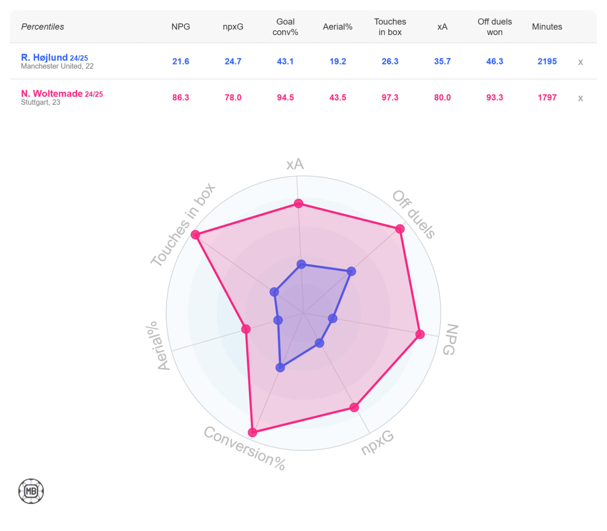Remove R. Højlund row with its x
607x531 pixels.
(580, 62)
